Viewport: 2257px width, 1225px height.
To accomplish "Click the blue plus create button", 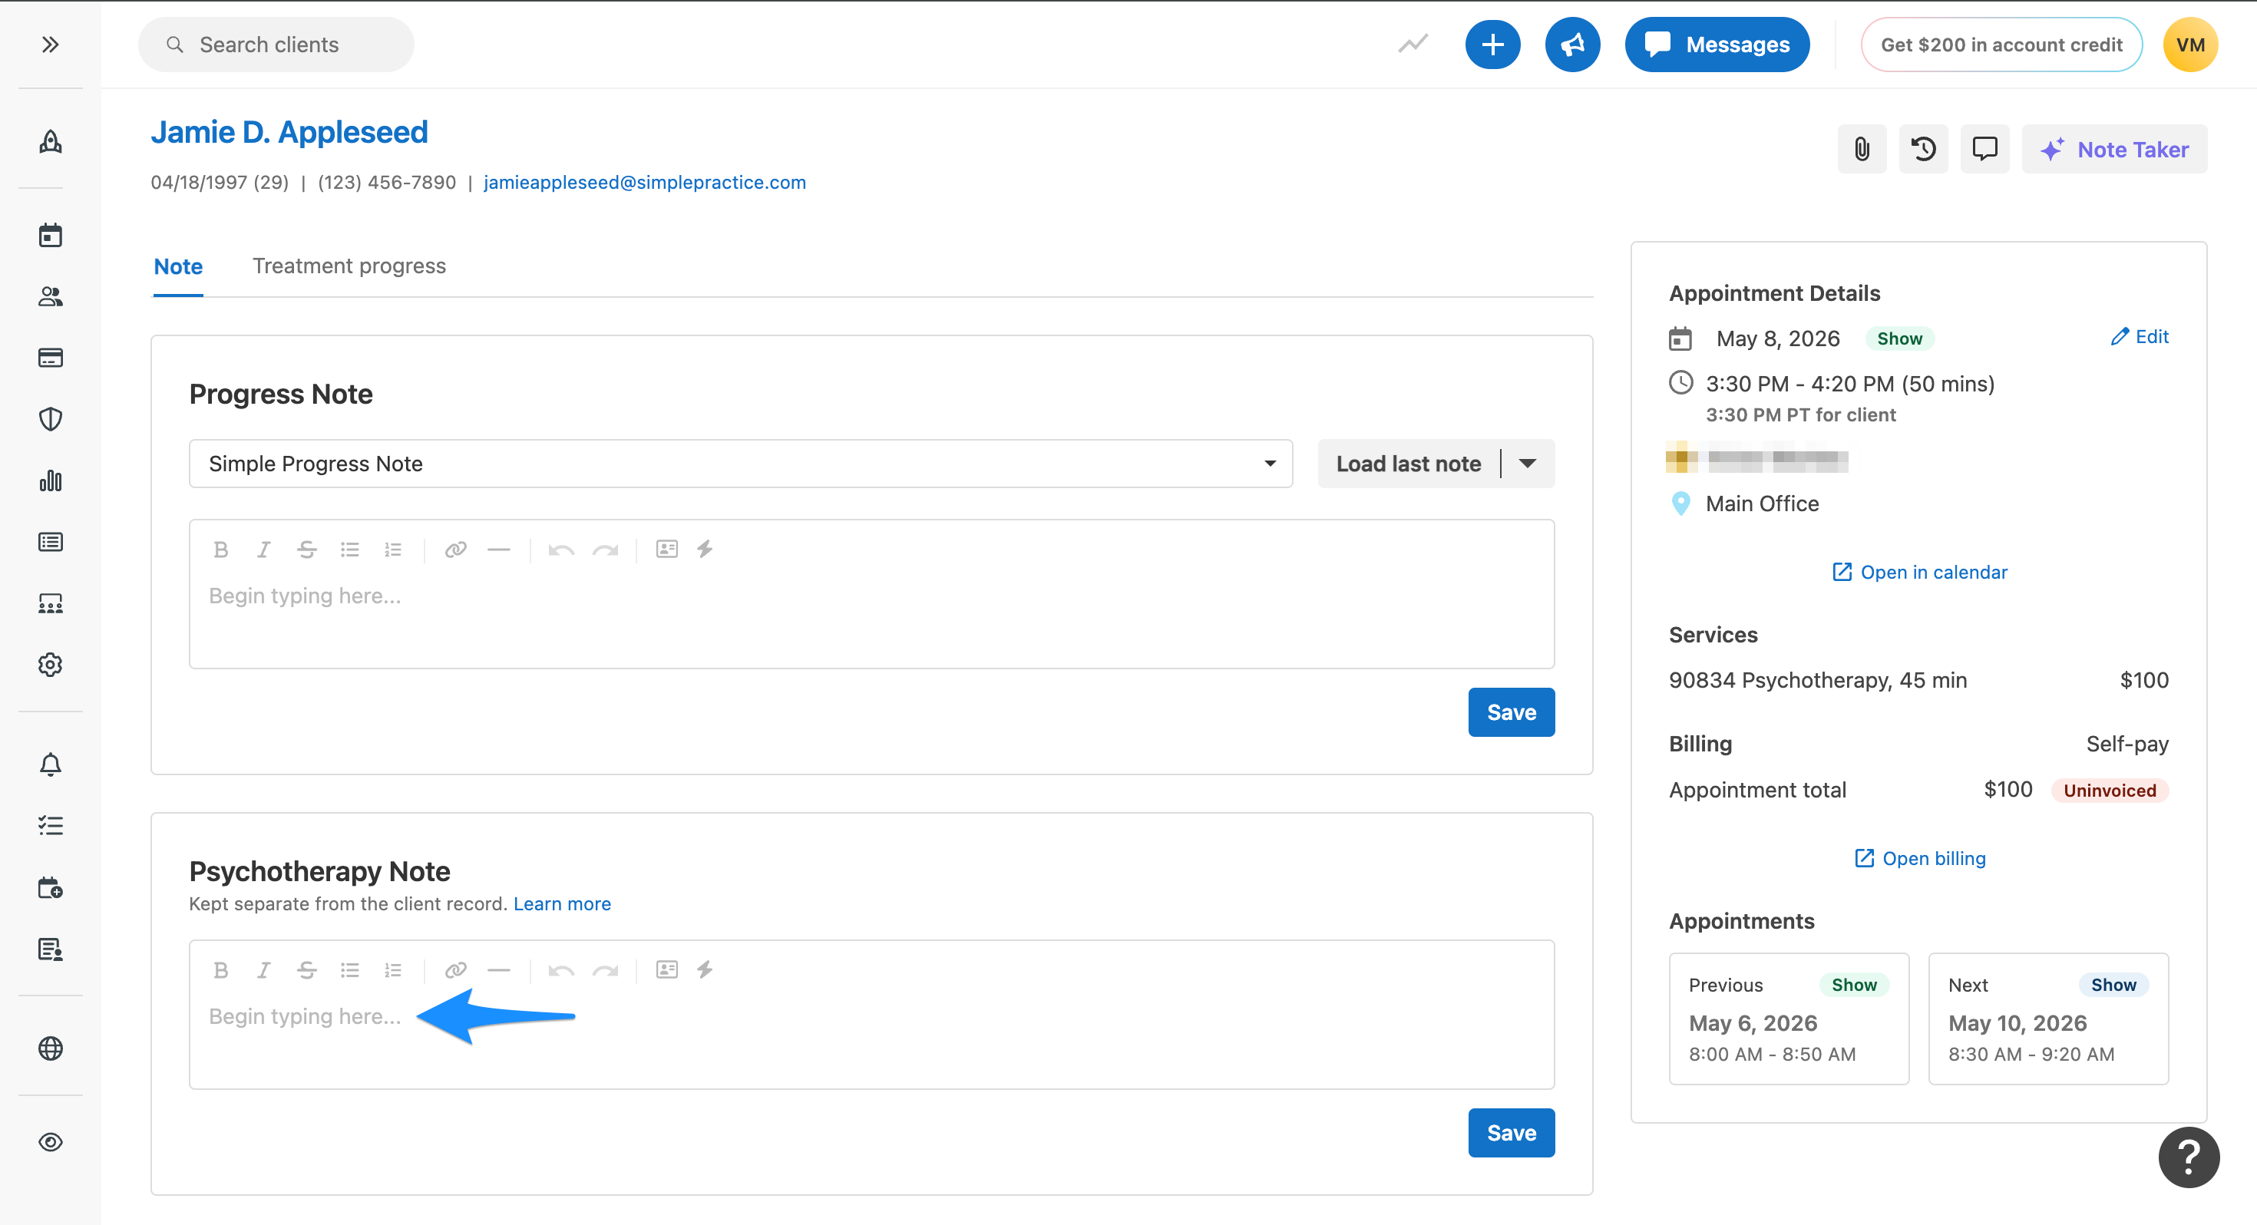I will pyautogui.click(x=1492, y=45).
